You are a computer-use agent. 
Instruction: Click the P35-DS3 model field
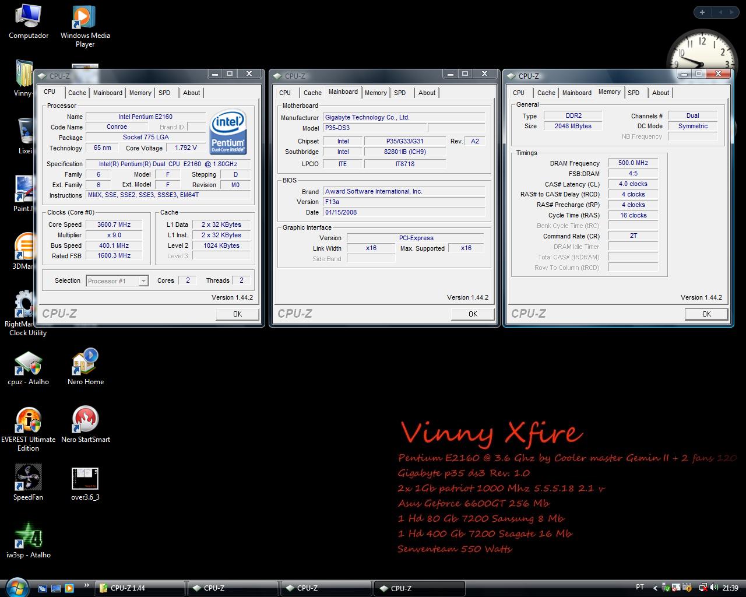tap(375, 128)
